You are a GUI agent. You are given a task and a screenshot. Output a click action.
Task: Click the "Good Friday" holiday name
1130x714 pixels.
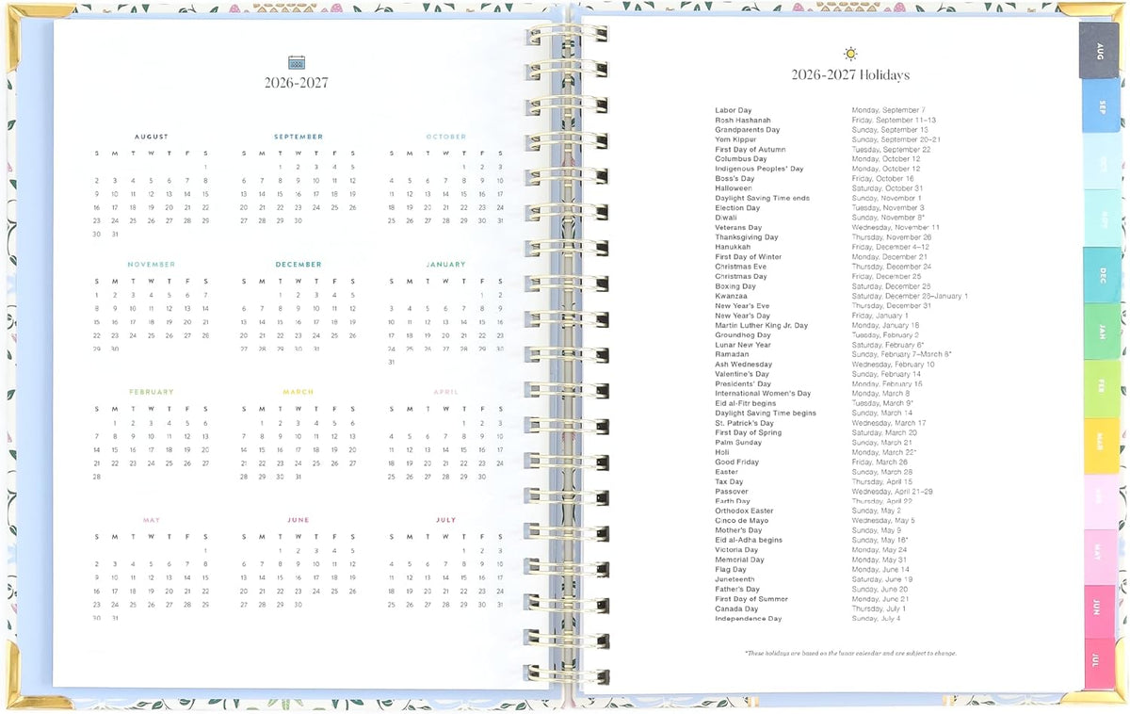tap(737, 462)
